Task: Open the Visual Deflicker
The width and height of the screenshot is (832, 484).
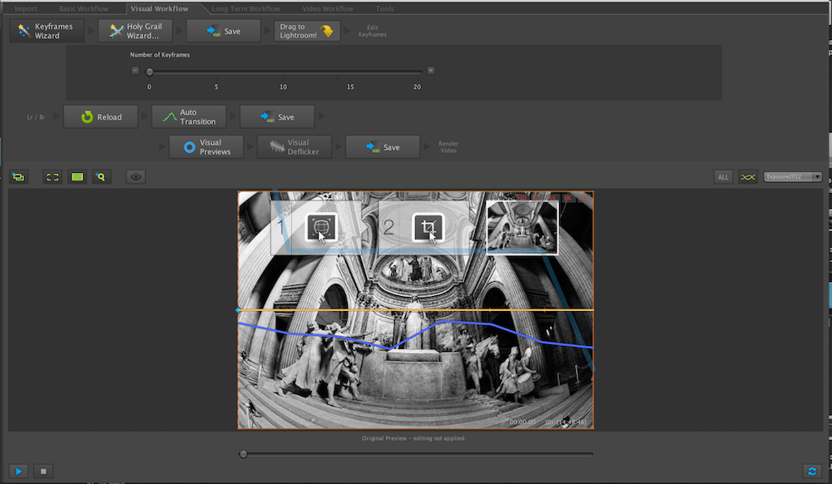Action: [x=295, y=147]
